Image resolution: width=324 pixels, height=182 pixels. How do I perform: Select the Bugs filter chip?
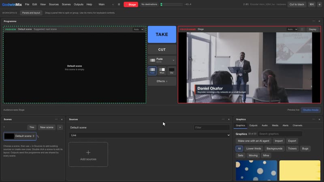tap(305, 148)
